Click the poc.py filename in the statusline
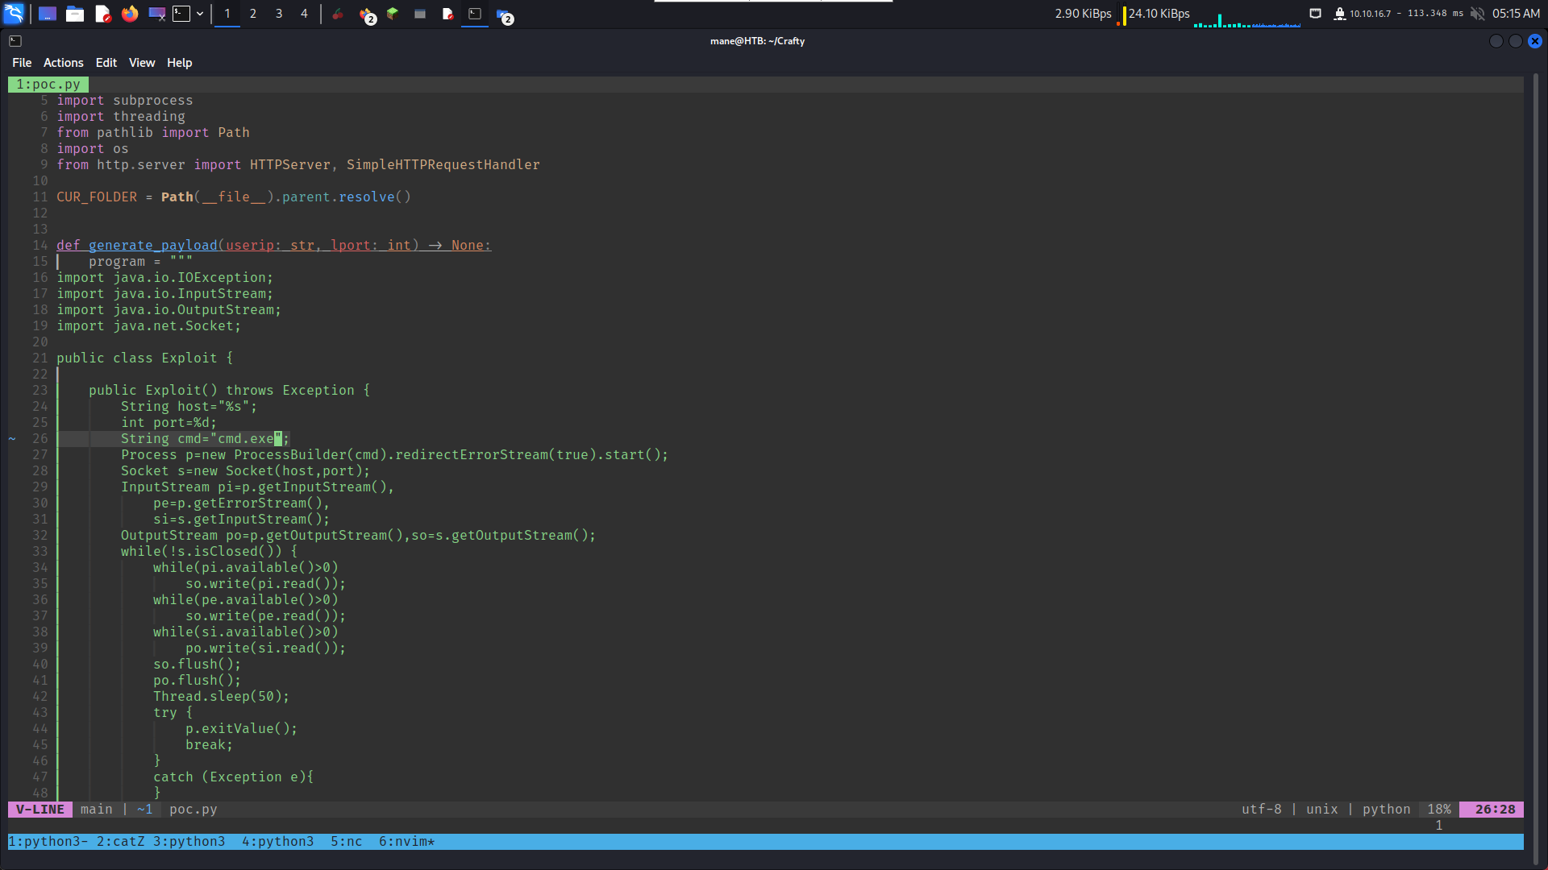Image resolution: width=1548 pixels, height=870 pixels. pos(193,810)
